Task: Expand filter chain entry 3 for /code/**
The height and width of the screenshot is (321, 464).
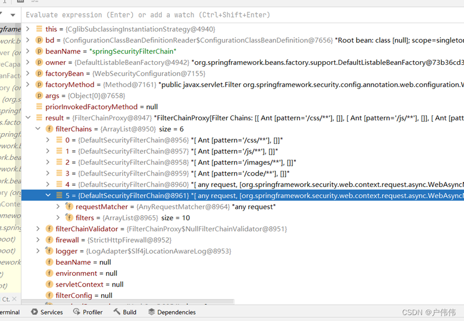Action: [x=48, y=173]
